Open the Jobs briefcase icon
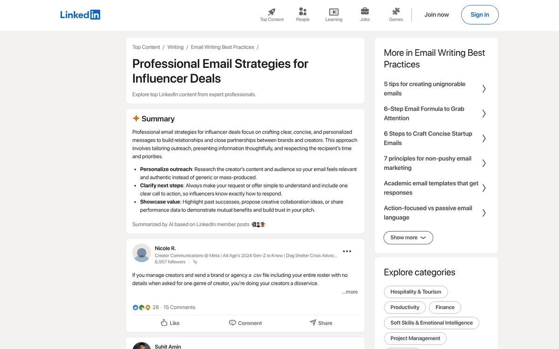Image resolution: width=559 pixels, height=349 pixels. coord(365,12)
